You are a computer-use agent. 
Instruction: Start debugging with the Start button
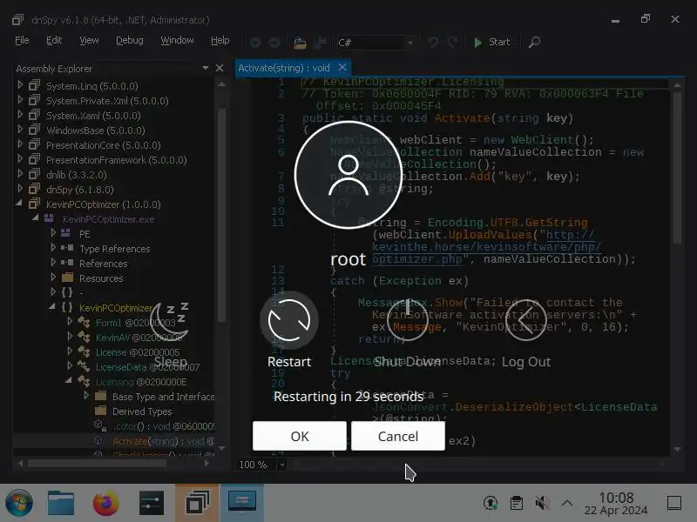pos(491,42)
